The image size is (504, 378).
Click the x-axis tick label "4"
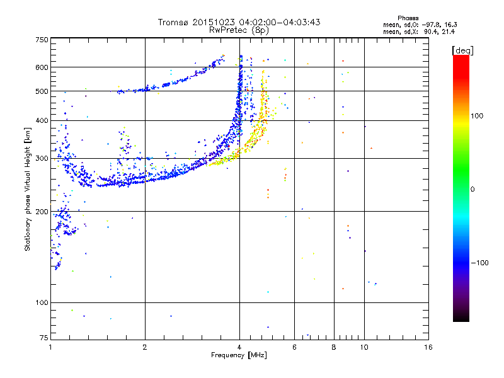coord(239,347)
